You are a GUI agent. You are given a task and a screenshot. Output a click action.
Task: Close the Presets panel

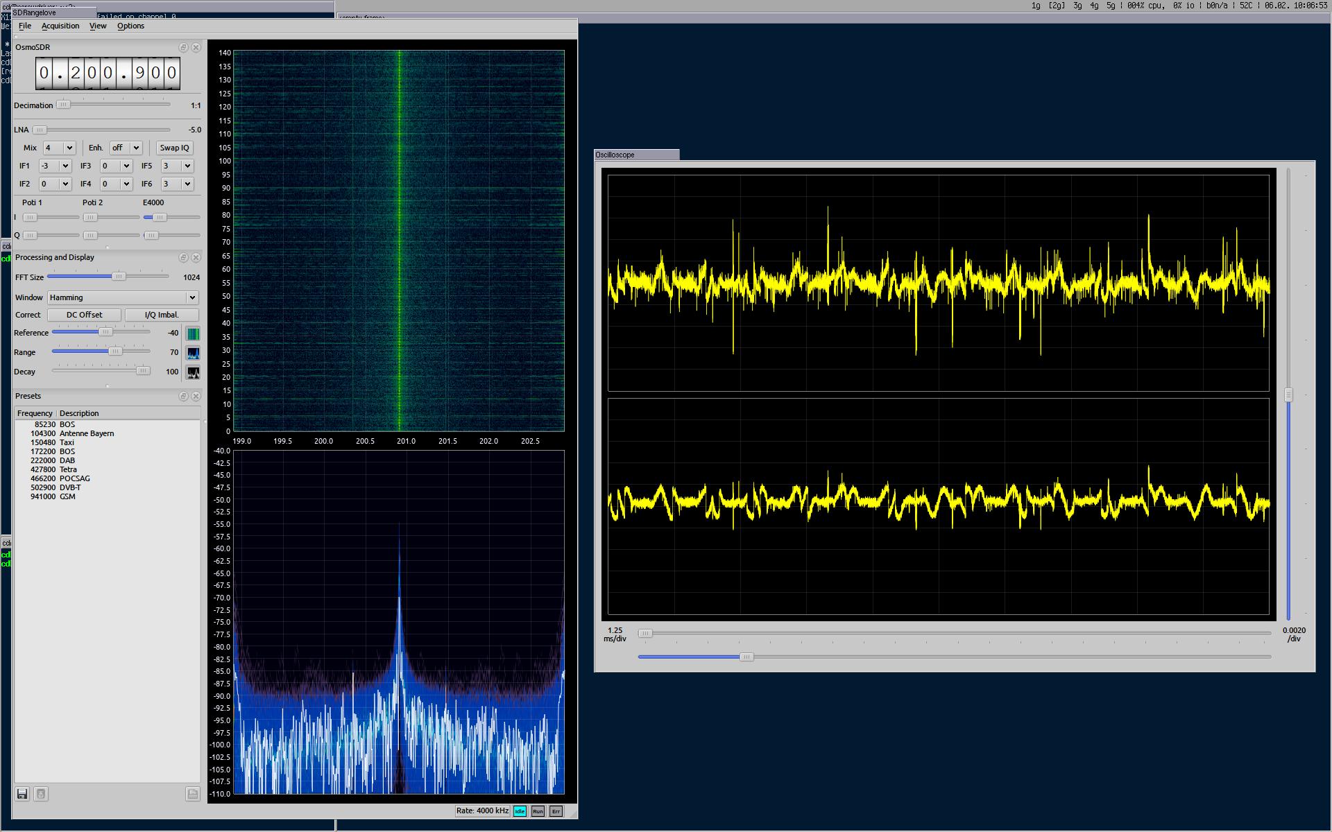196,396
